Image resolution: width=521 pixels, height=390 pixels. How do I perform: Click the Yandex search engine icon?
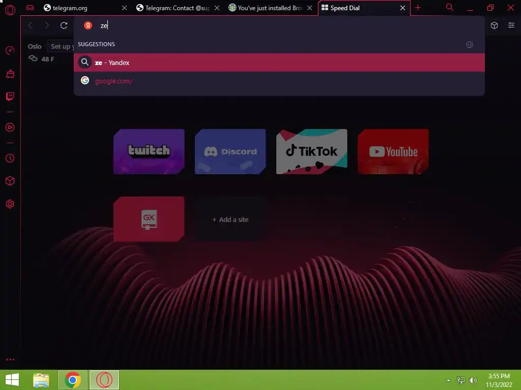point(88,25)
